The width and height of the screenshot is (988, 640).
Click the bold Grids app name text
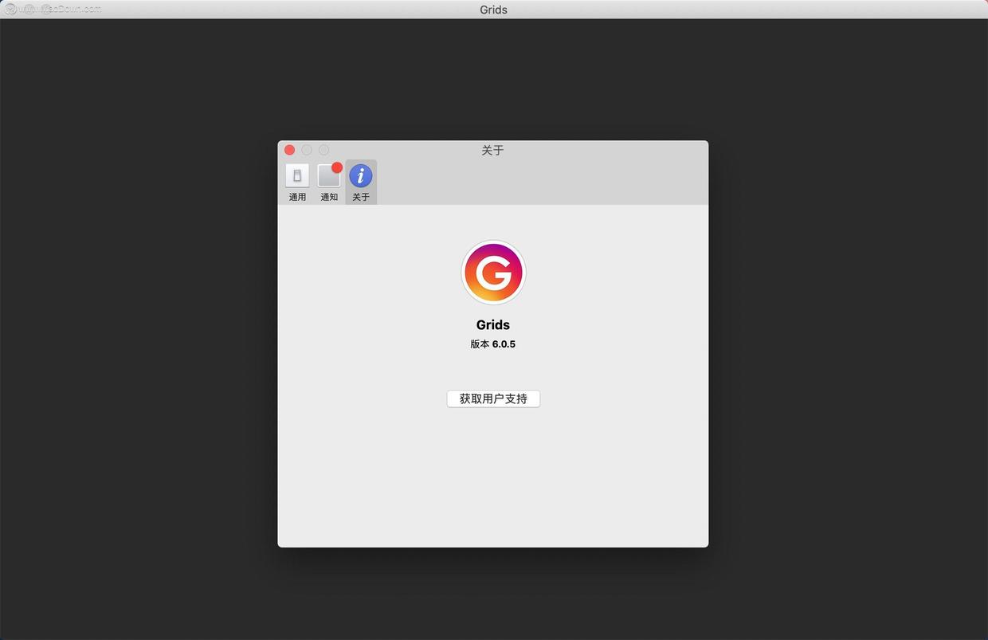pyautogui.click(x=493, y=324)
